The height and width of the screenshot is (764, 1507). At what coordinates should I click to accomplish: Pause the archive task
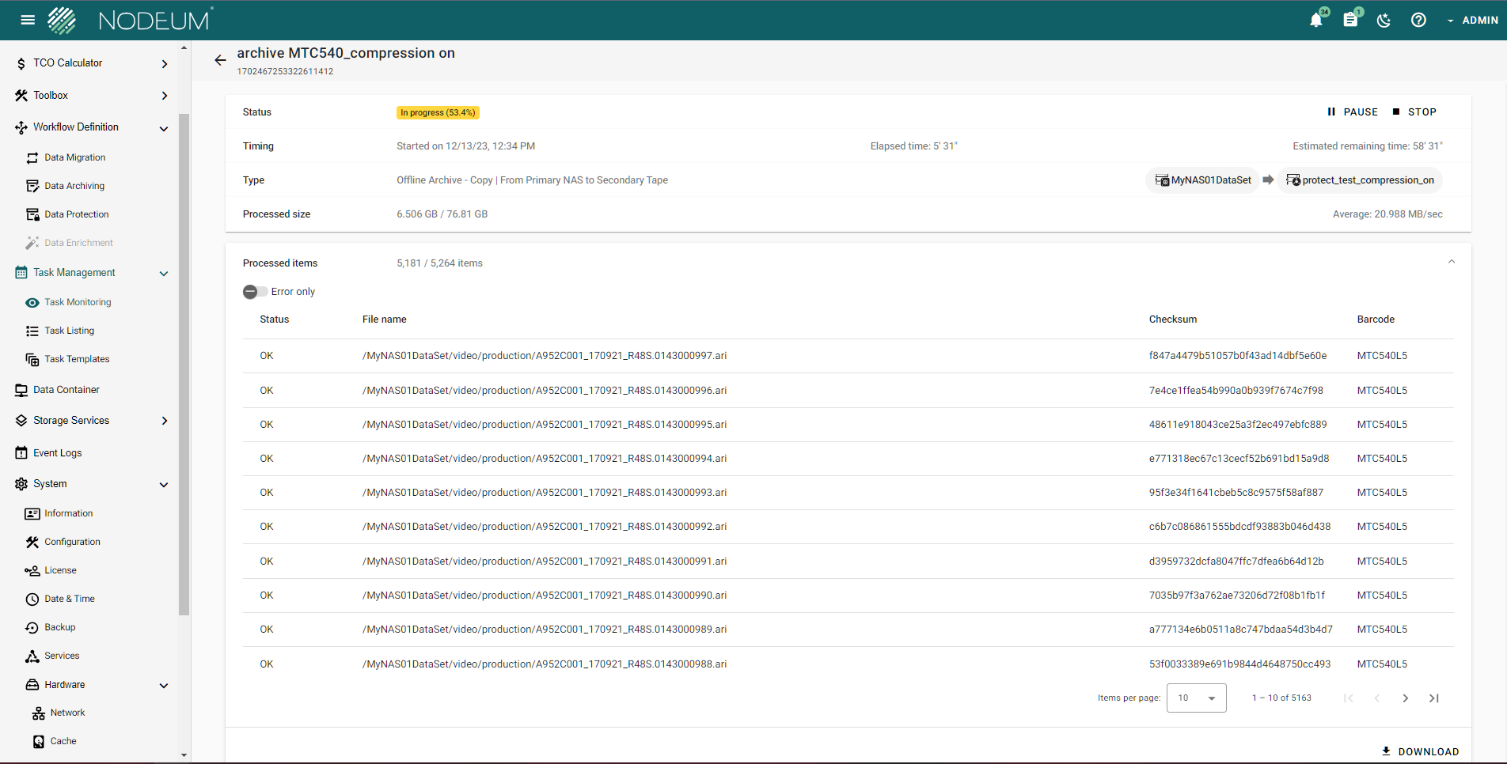1353,112
